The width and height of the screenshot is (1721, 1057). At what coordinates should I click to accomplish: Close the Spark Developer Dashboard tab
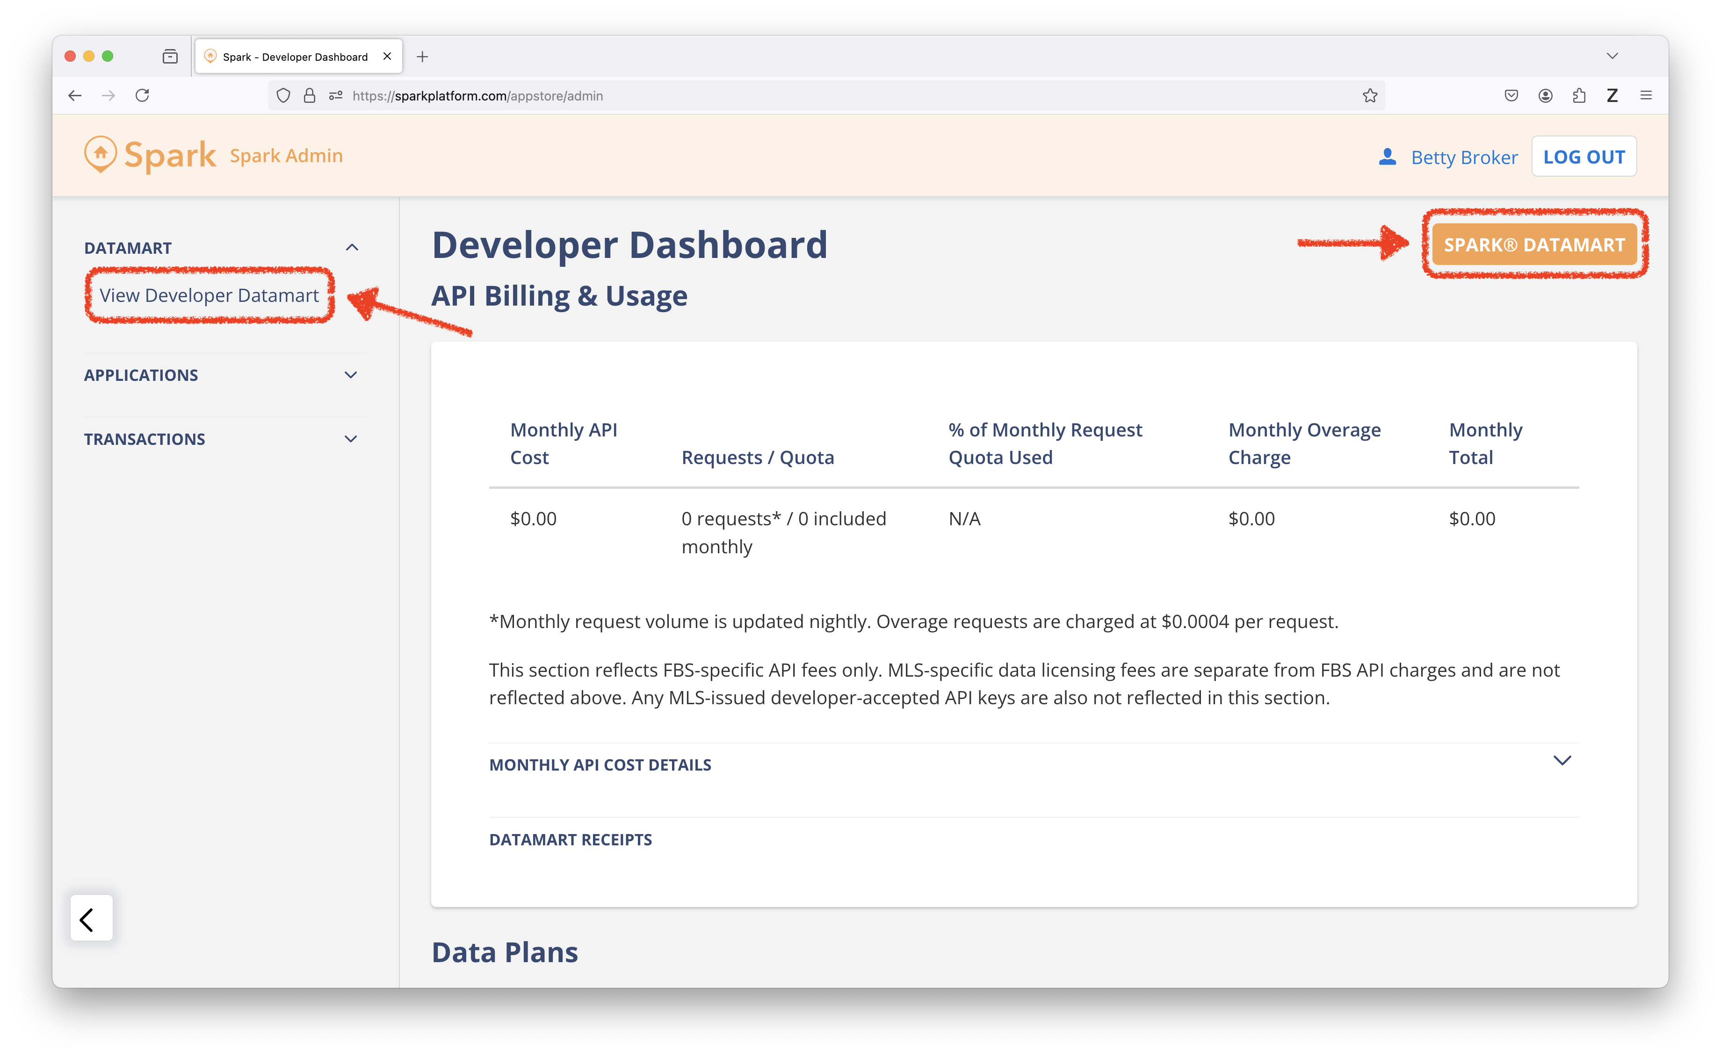coord(387,56)
